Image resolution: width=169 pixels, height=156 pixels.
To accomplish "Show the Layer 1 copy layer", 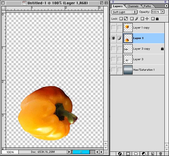I will 114,28.
